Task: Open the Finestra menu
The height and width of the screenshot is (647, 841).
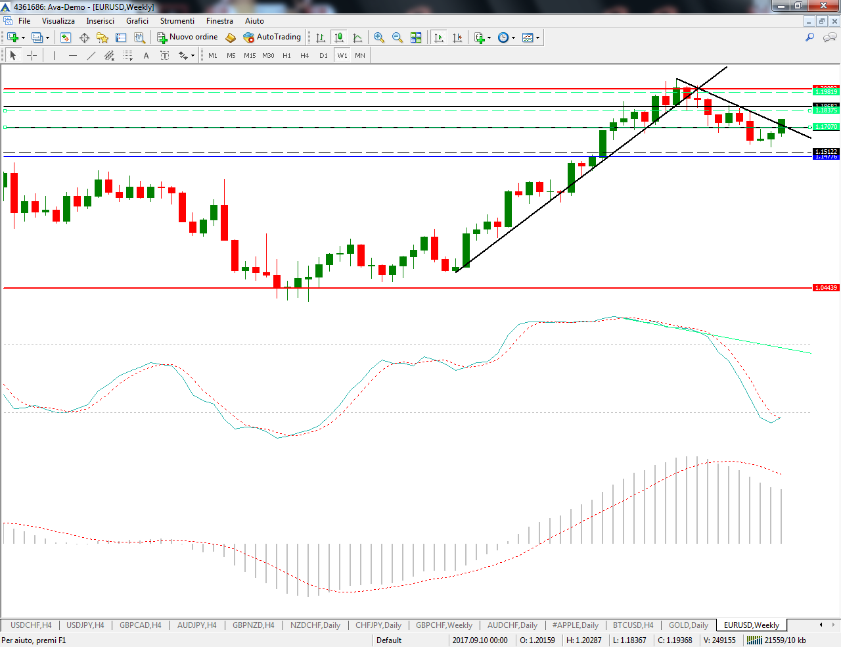Action: click(x=219, y=21)
